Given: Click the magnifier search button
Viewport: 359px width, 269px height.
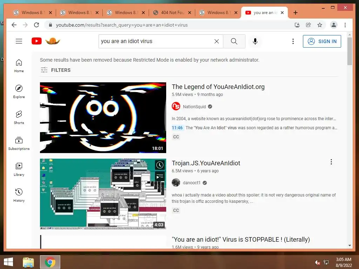Looking at the screenshot, I should (234, 41).
